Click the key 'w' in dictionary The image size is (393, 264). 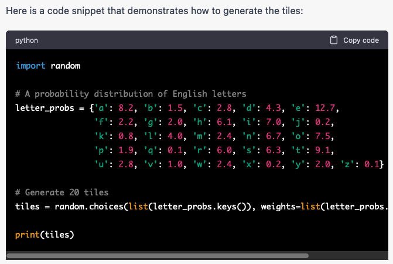(x=200, y=164)
